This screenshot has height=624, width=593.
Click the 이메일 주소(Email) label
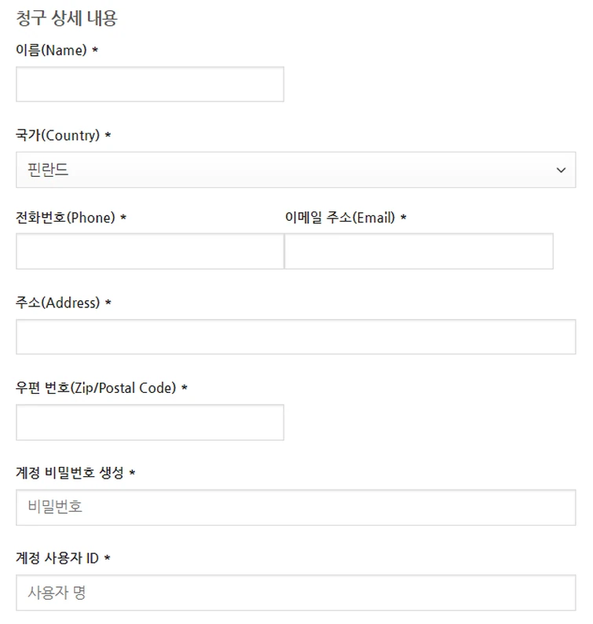[x=339, y=218]
